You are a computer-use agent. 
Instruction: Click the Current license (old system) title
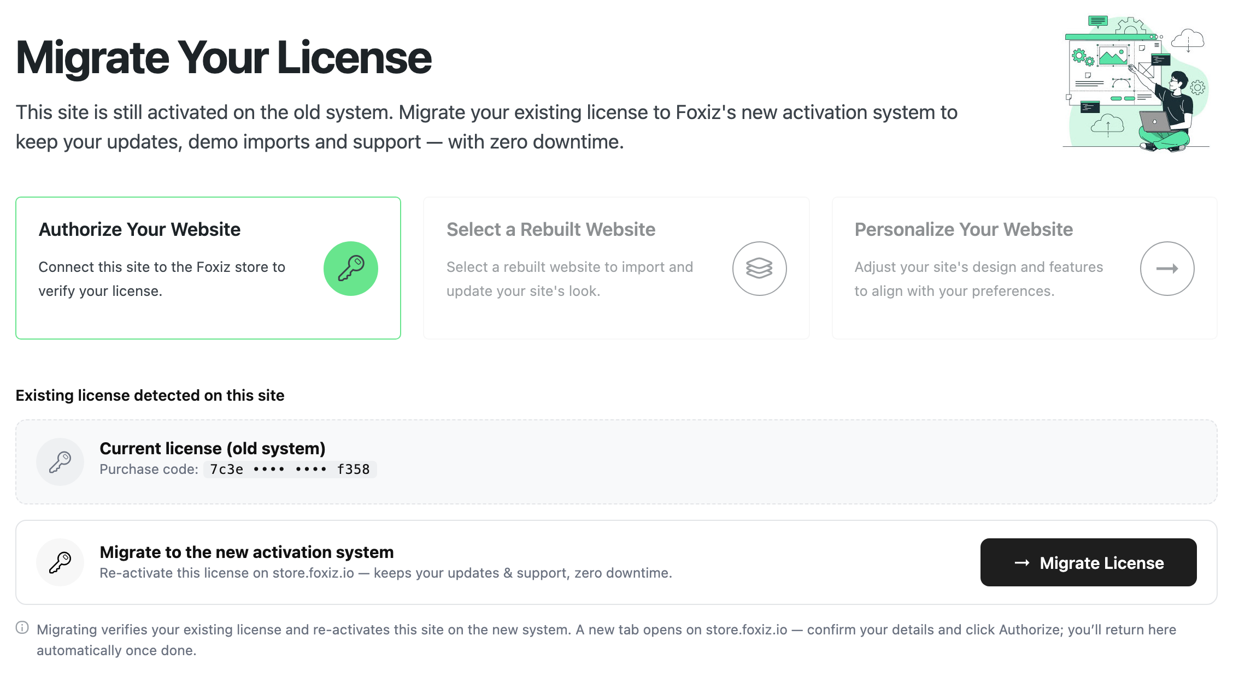pos(213,448)
